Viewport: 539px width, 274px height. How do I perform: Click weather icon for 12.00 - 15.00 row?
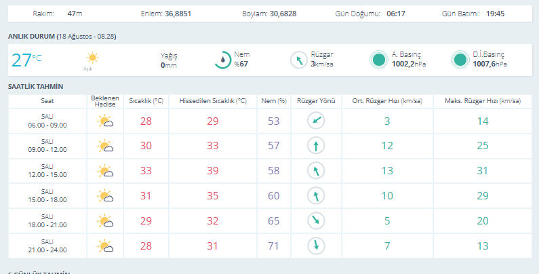(105, 171)
